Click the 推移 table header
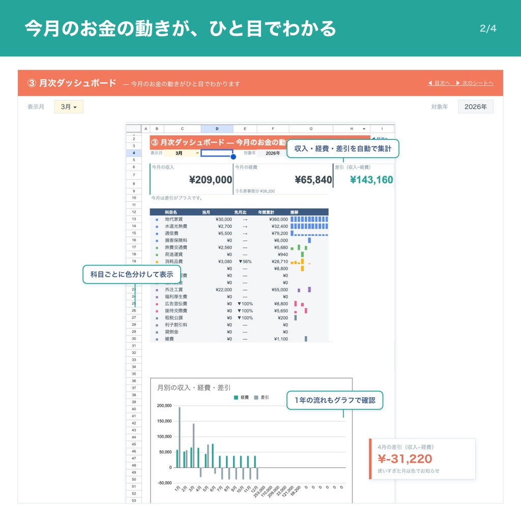This screenshot has width=521, height=521. point(295,212)
